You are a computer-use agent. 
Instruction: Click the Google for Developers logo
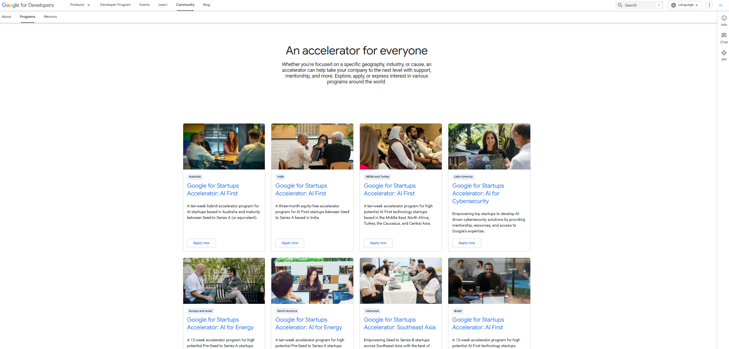point(28,5)
